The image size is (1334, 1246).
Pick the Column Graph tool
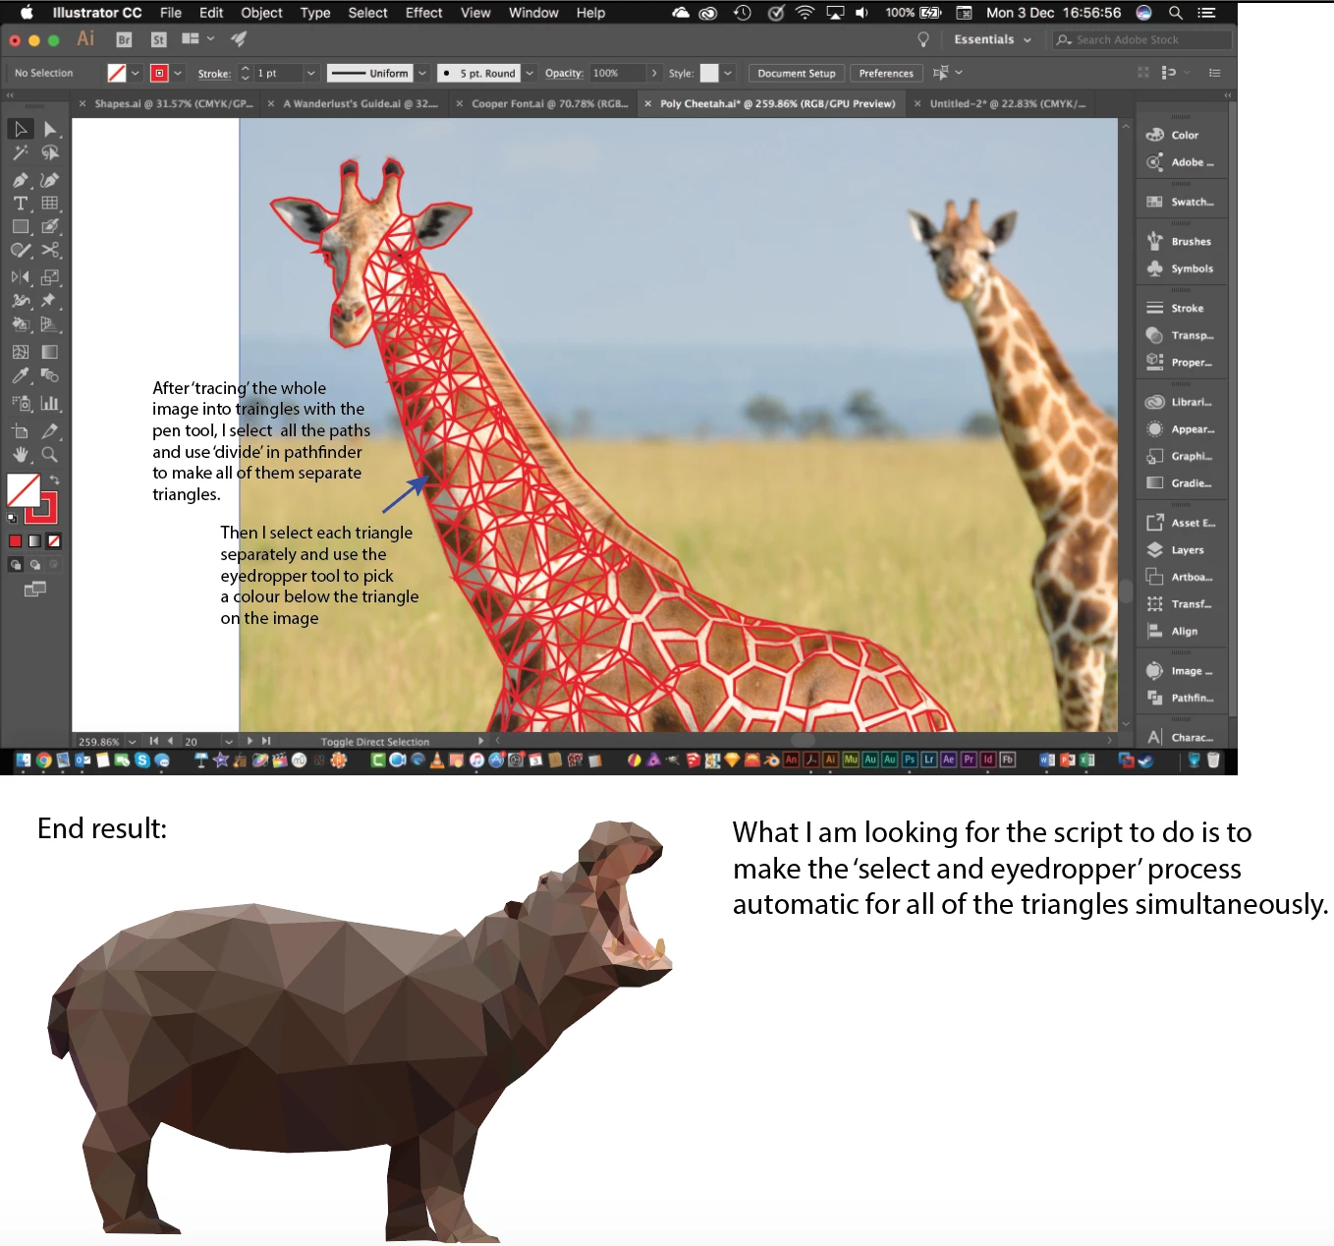[x=50, y=403]
